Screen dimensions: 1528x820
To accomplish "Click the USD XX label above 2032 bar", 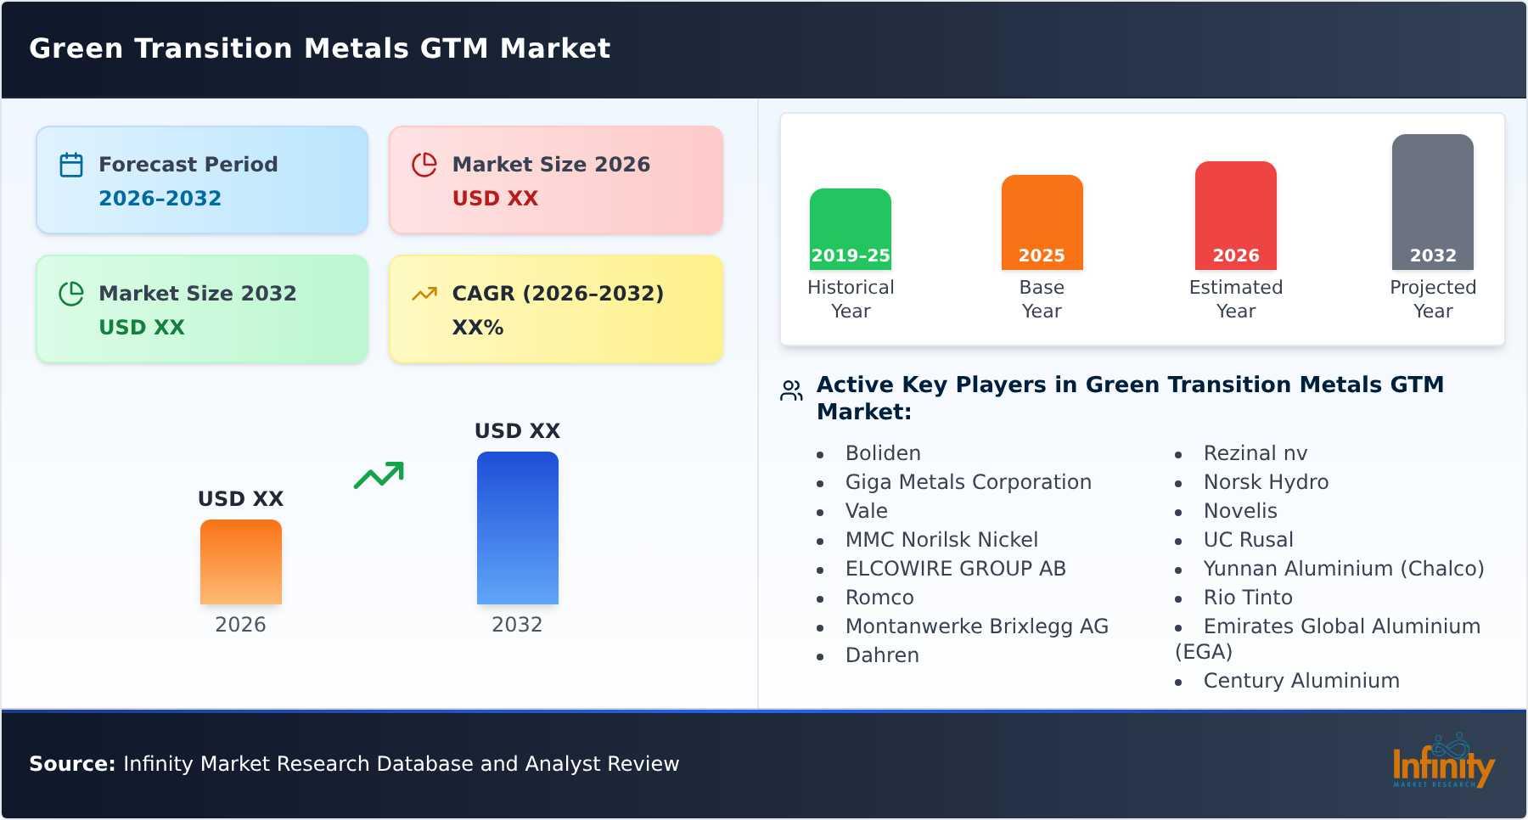I will (x=518, y=431).
